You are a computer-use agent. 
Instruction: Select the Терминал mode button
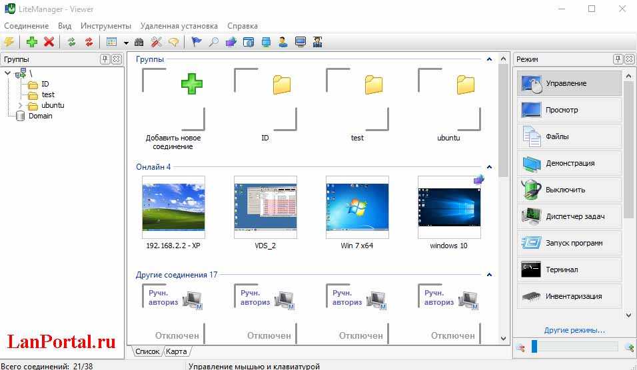click(x=569, y=270)
